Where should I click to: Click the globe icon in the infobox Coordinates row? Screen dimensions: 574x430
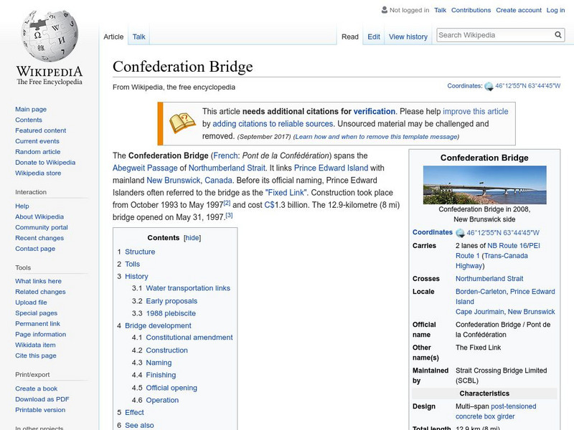[458, 231]
